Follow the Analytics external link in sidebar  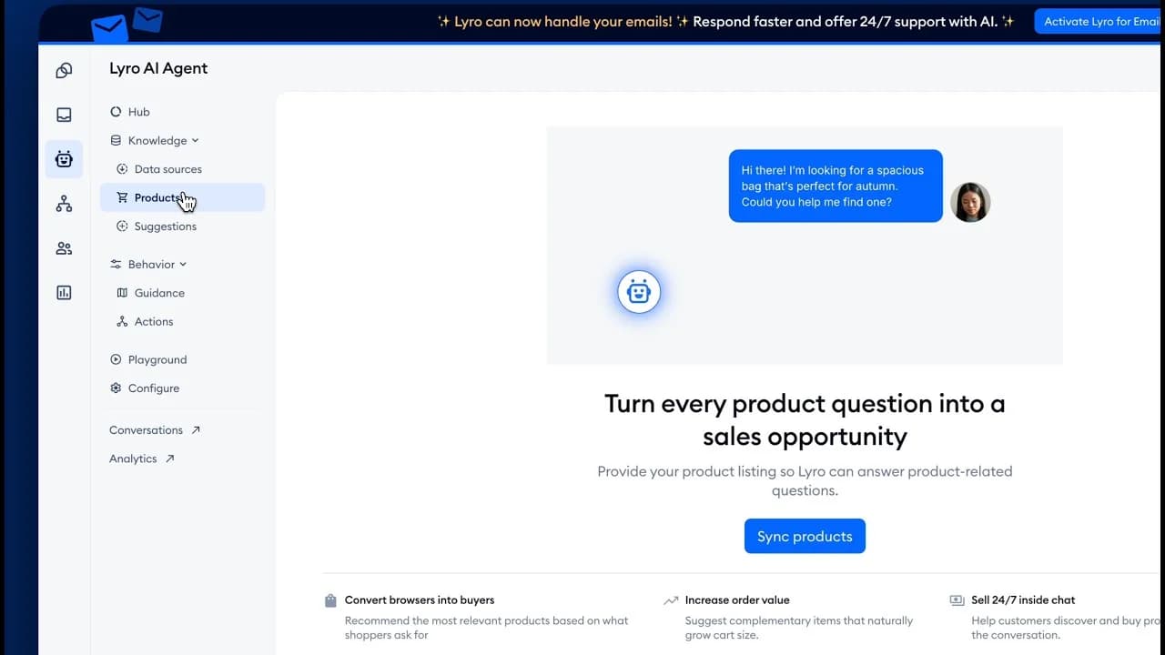pyautogui.click(x=142, y=459)
